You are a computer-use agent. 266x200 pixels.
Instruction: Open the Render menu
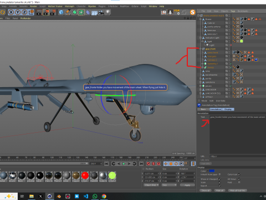pyautogui.click(x=33, y=6)
